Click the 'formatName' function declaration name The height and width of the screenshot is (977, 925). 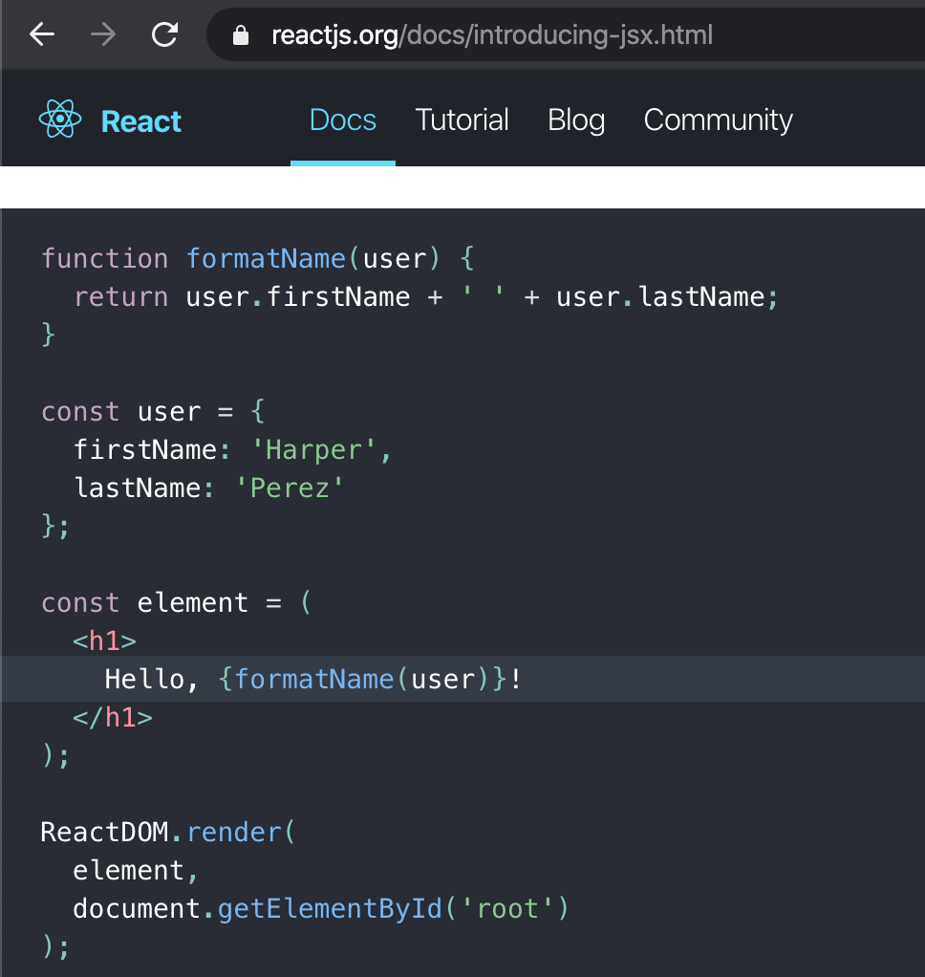[266, 258]
